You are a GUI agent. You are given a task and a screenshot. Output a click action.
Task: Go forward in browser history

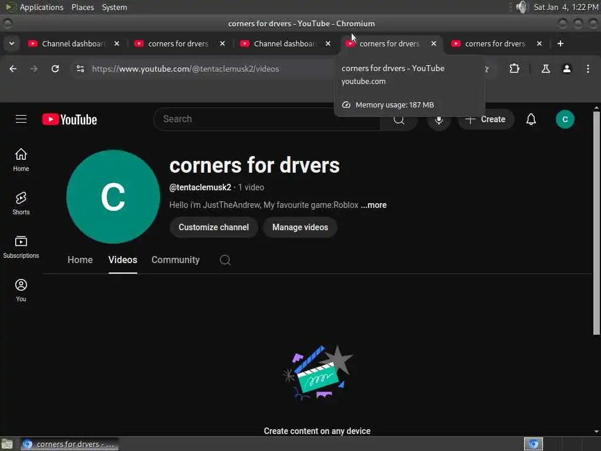[34, 69]
